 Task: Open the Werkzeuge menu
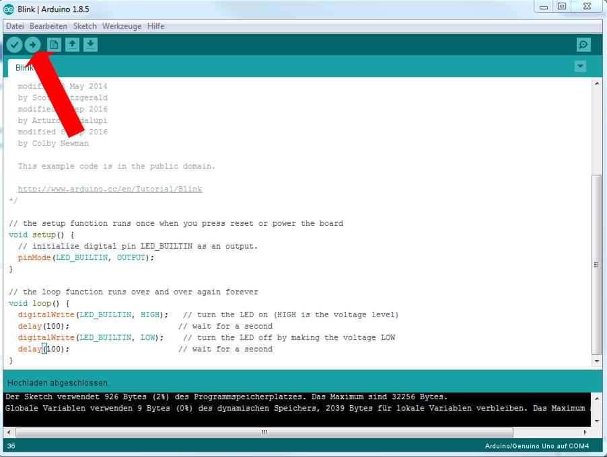click(x=122, y=26)
